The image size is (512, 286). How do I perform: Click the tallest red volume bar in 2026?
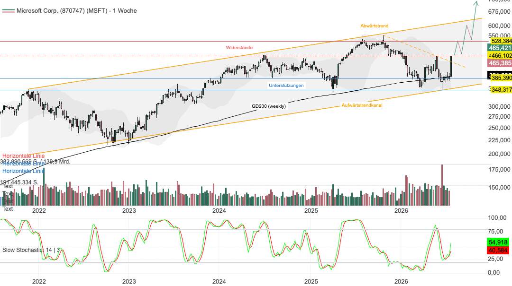click(442, 185)
